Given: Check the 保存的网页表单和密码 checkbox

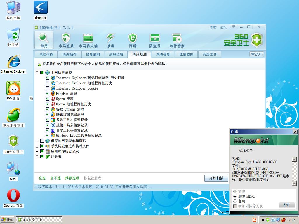Looking at the screenshot, I should click(x=42, y=141).
